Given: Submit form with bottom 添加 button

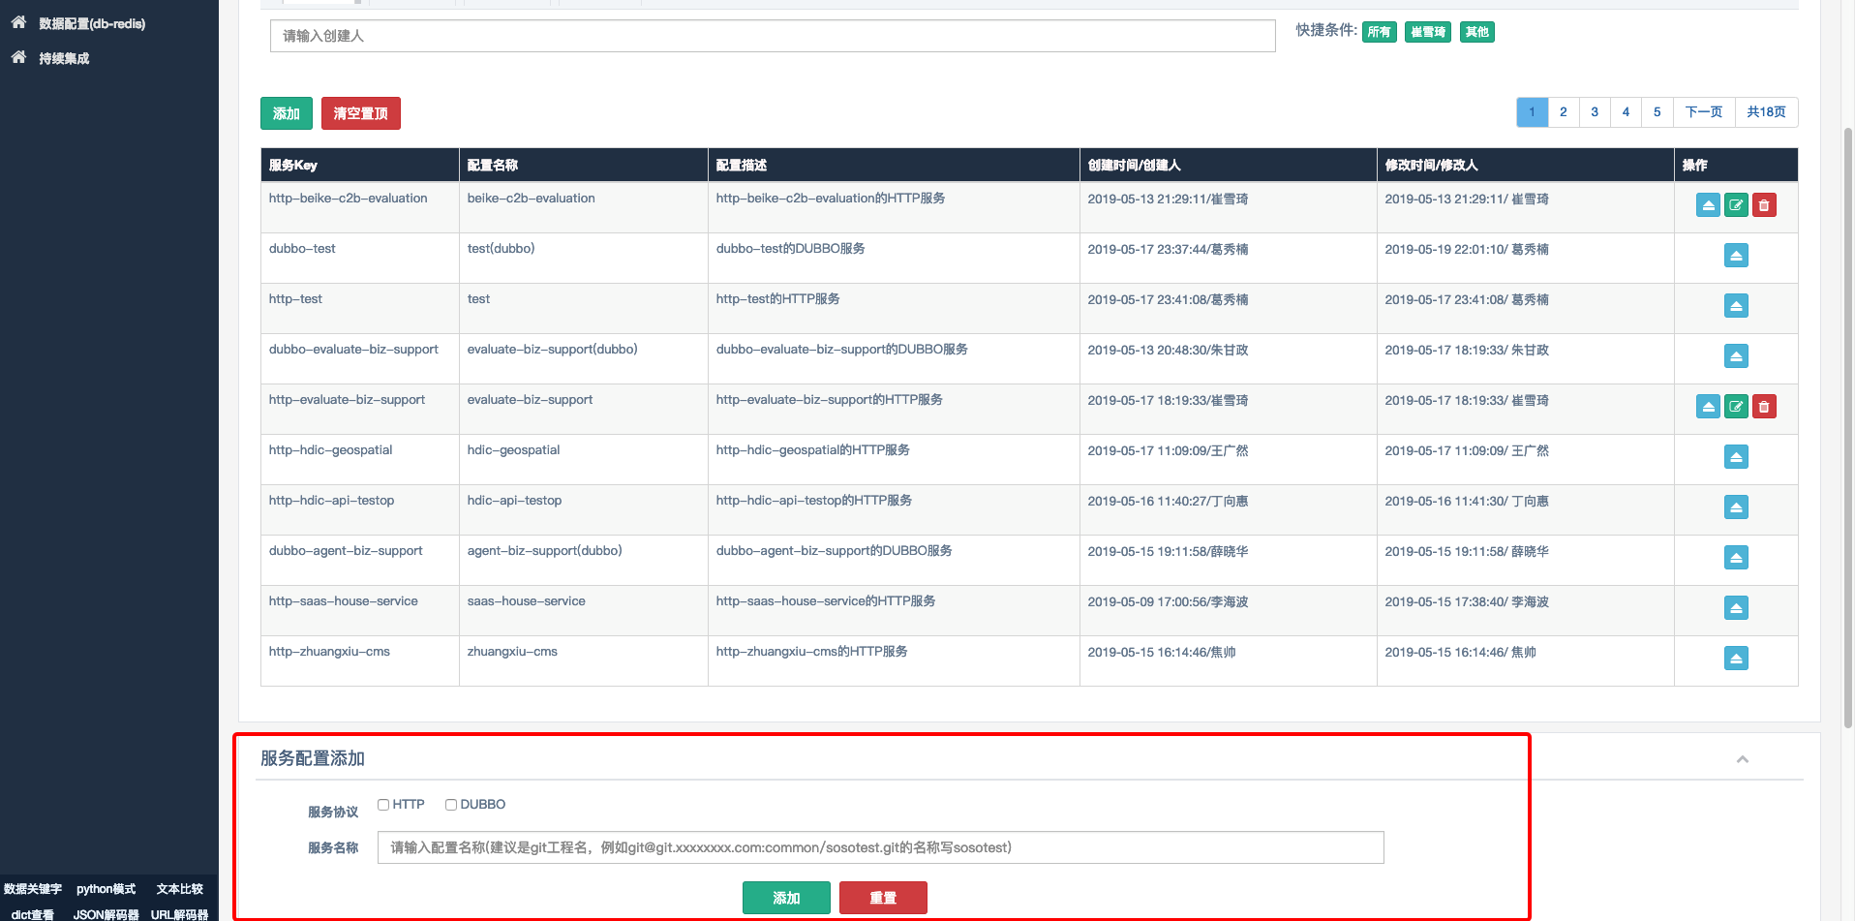Looking at the screenshot, I should [786, 898].
